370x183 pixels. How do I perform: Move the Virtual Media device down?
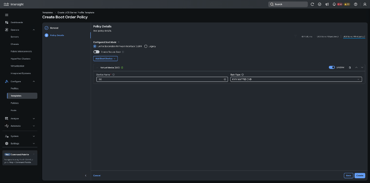[362, 68]
